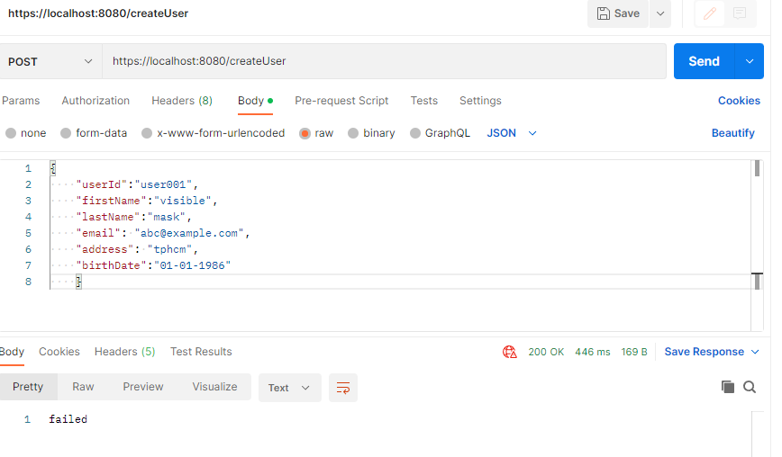Open the comments icon

740,13
